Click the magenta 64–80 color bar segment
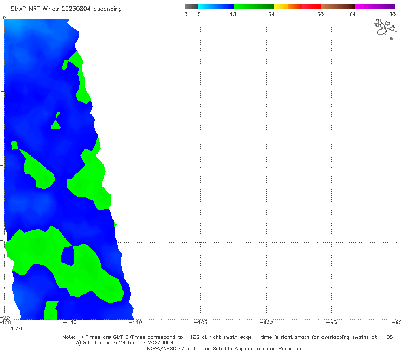 pos(375,6)
